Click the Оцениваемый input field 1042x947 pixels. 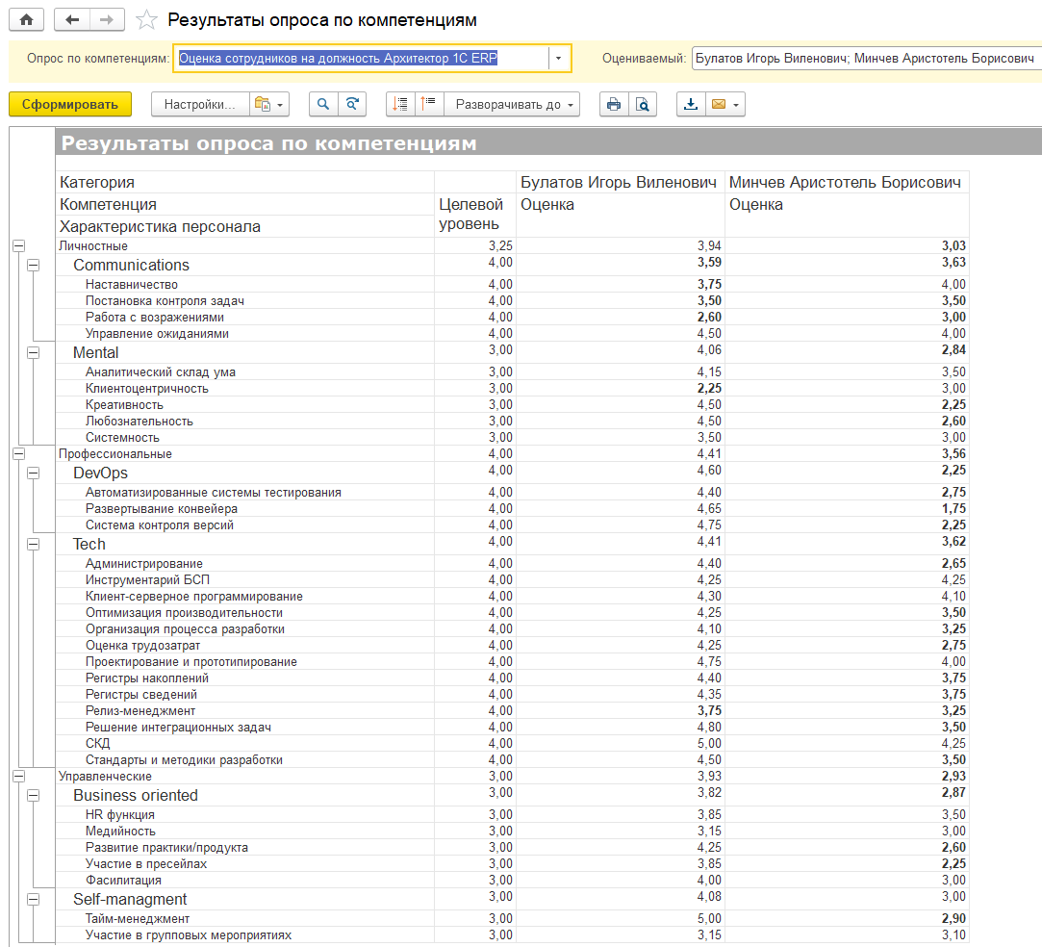click(866, 58)
